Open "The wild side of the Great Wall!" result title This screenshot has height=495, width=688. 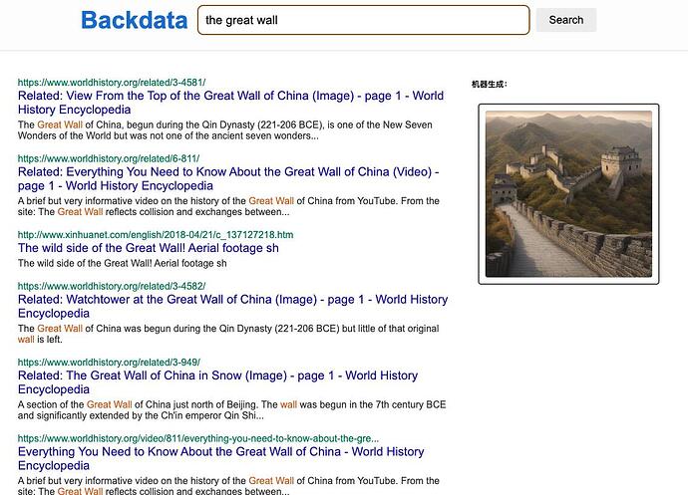(x=149, y=248)
